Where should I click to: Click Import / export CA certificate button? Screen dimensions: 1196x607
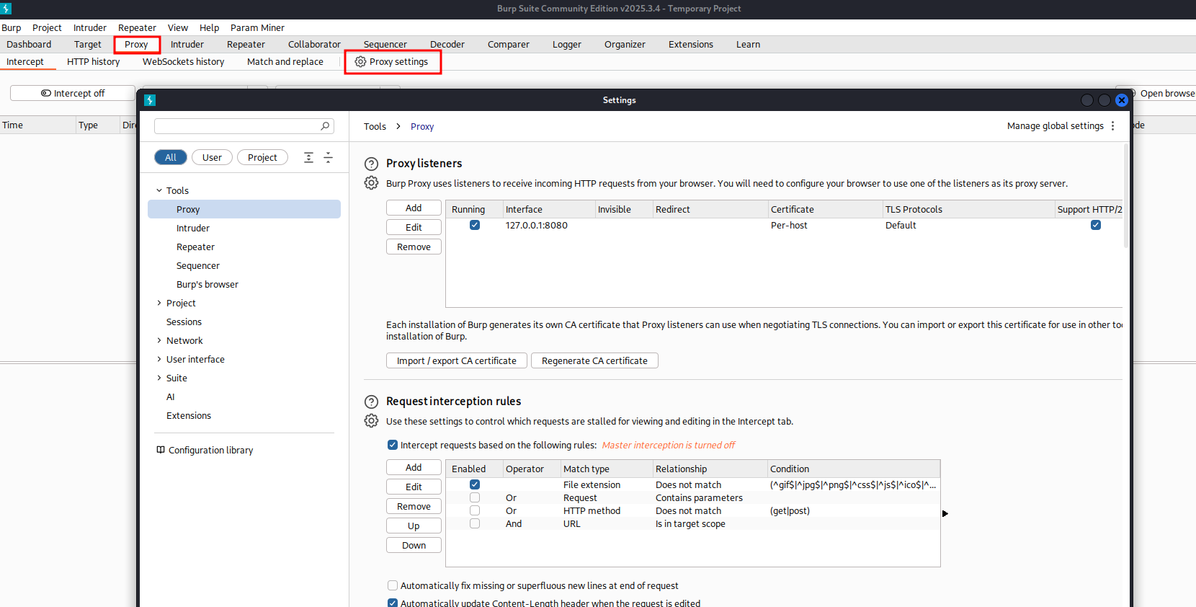[x=457, y=360]
